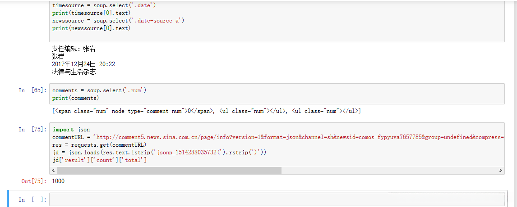Click the comments = soup.select('.num') line
Image resolution: width=517 pixels, height=207 pixels.
(99, 90)
